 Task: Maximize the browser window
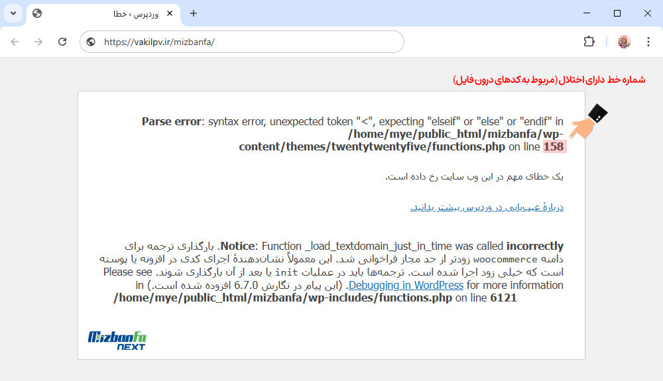coord(617,13)
